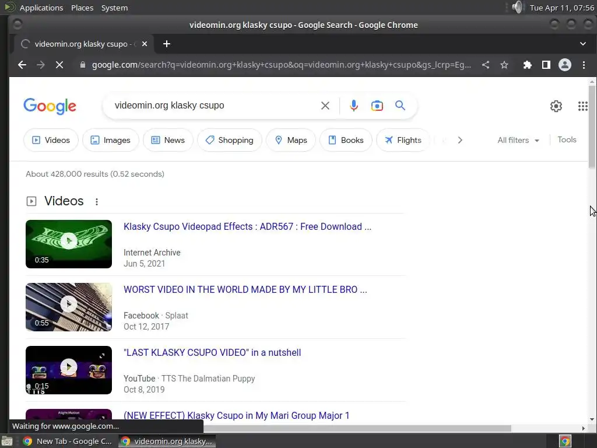This screenshot has height=448, width=597.
Task: Open Klasky Csupo Videopad Effects ADR567 link
Action: point(247,227)
